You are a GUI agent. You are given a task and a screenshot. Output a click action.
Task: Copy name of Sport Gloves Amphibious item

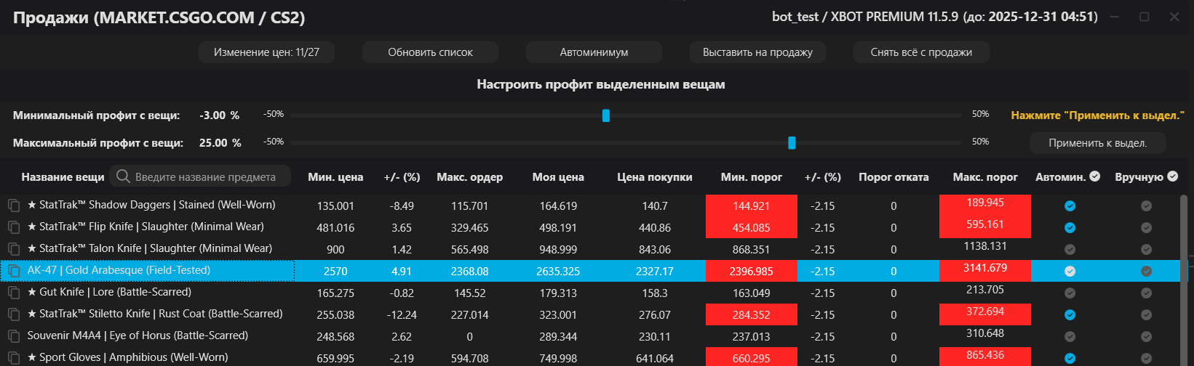(x=14, y=358)
